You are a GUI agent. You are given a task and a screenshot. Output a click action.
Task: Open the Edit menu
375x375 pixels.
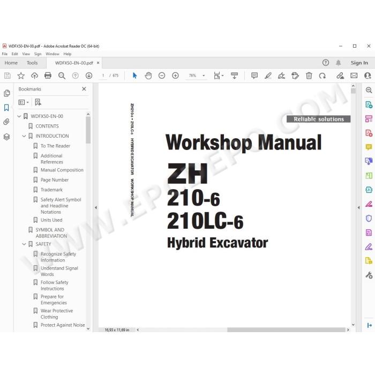click(15, 54)
